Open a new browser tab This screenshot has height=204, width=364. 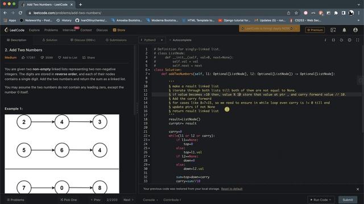click(x=80, y=5)
